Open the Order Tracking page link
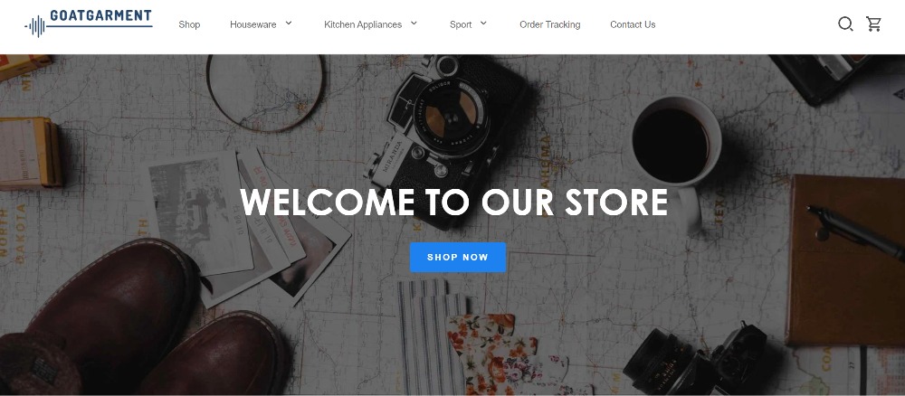The height and width of the screenshot is (396, 905). tap(550, 24)
